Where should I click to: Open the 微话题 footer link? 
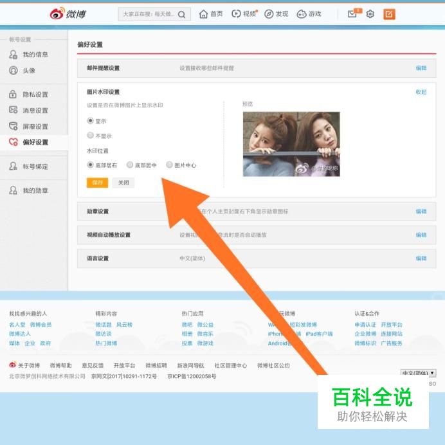104,324
